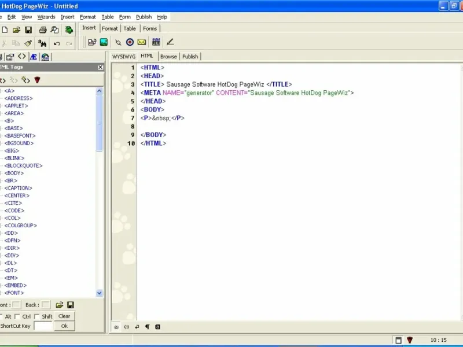Click the window icon in the status bar
This screenshot has width=463, height=347.
point(398,340)
